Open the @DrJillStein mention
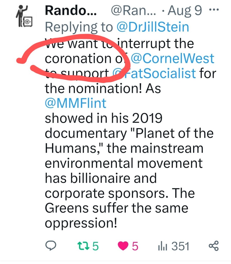 [x=153, y=27]
